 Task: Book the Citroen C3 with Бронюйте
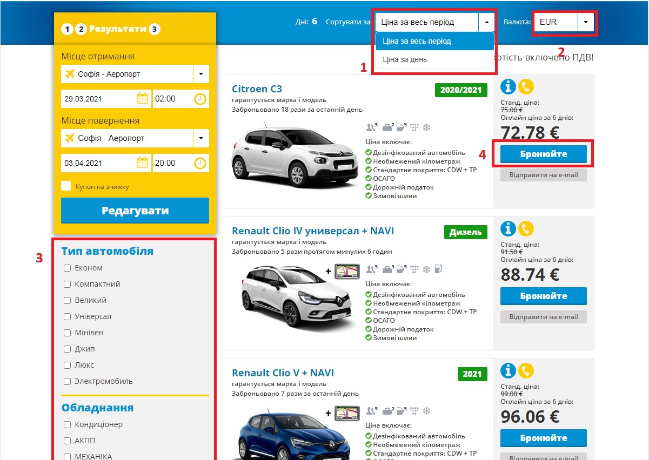(x=544, y=154)
